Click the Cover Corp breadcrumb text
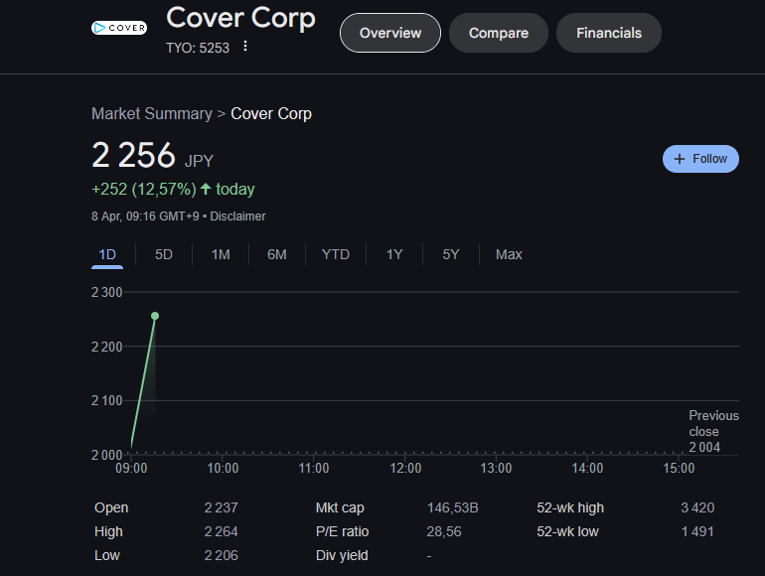765x576 pixels. [x=271, y=114]
